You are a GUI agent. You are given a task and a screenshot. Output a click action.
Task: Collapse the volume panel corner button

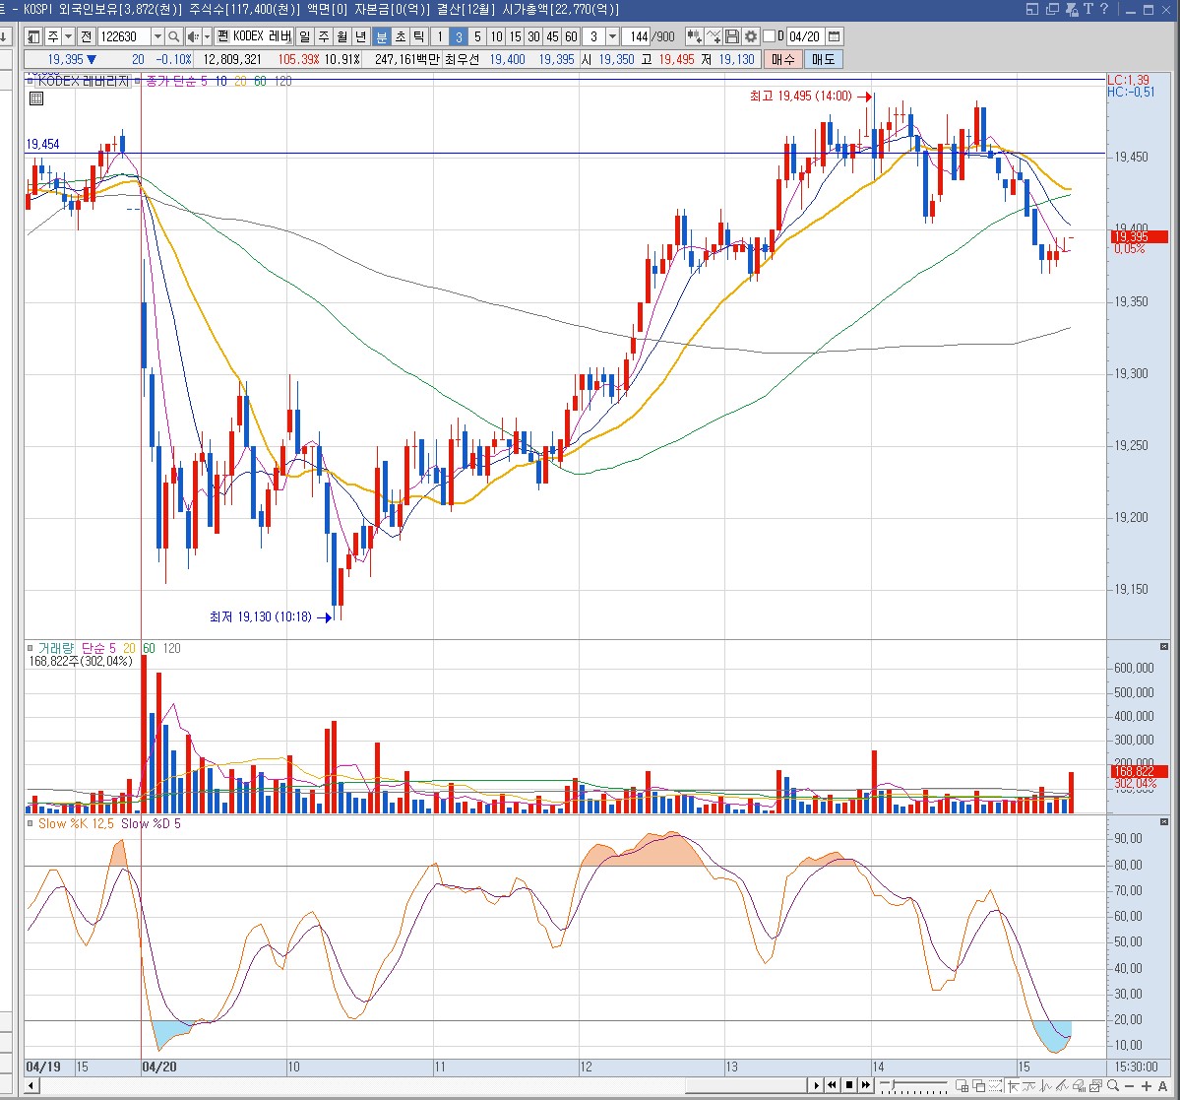click(x=1164, y=647)
